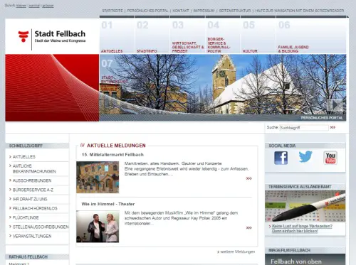
Task: Open arrows link of Wie im Himmel article
Action: tap(248, 228)
